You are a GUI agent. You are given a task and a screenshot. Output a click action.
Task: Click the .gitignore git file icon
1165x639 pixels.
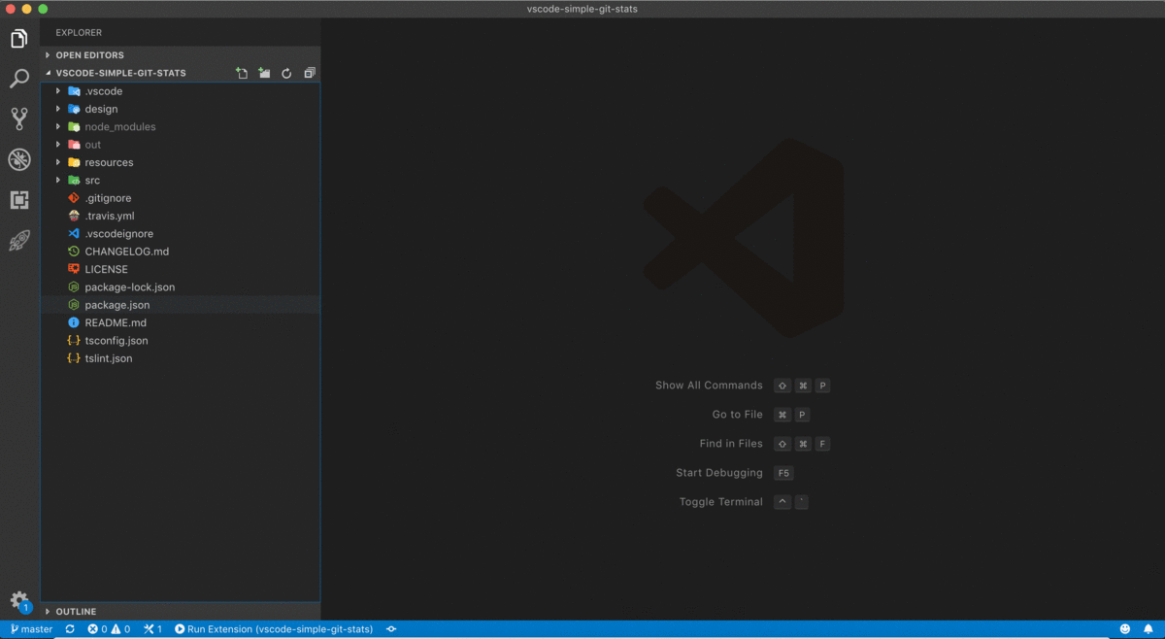(74, 198)
